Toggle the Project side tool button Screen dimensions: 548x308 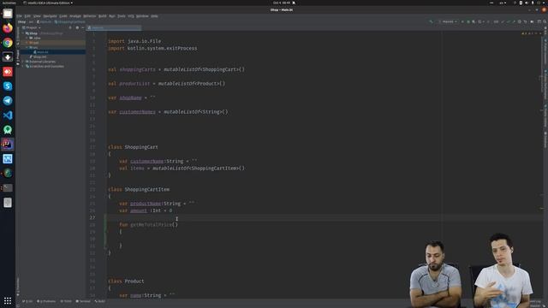pyautogui.click(x=18, y=56)
